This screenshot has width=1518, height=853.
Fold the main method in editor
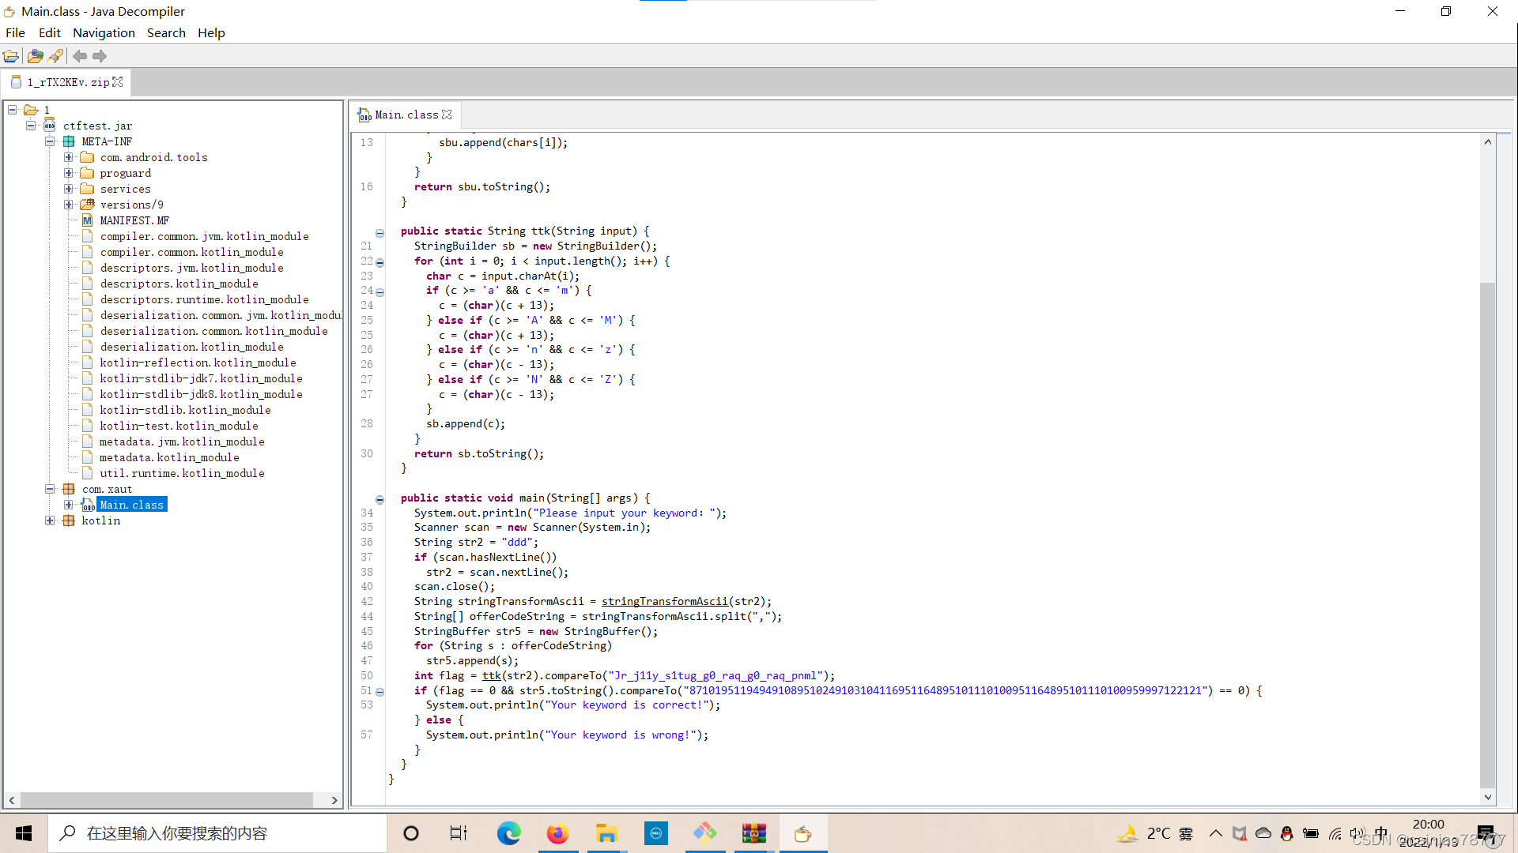[379, 500]
